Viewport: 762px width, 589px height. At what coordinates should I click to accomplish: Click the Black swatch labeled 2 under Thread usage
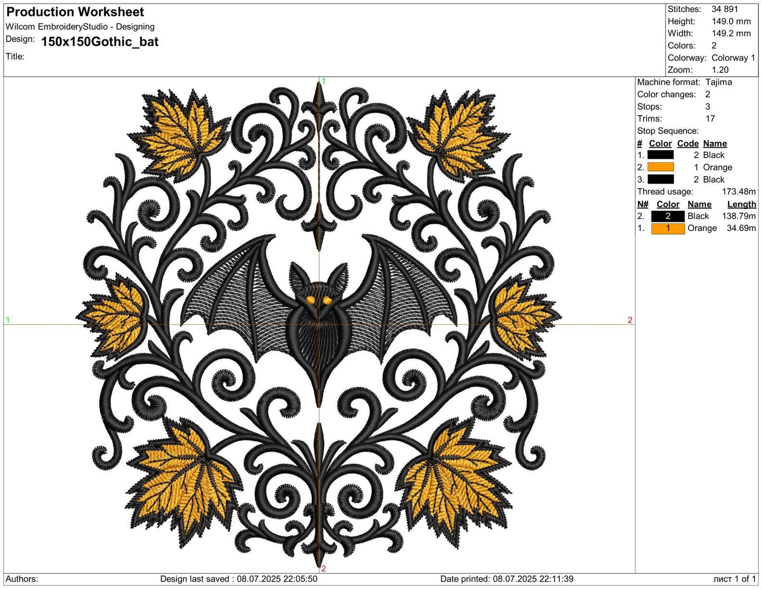pos(668,216)
